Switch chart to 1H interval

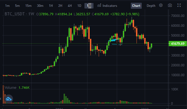51,6
